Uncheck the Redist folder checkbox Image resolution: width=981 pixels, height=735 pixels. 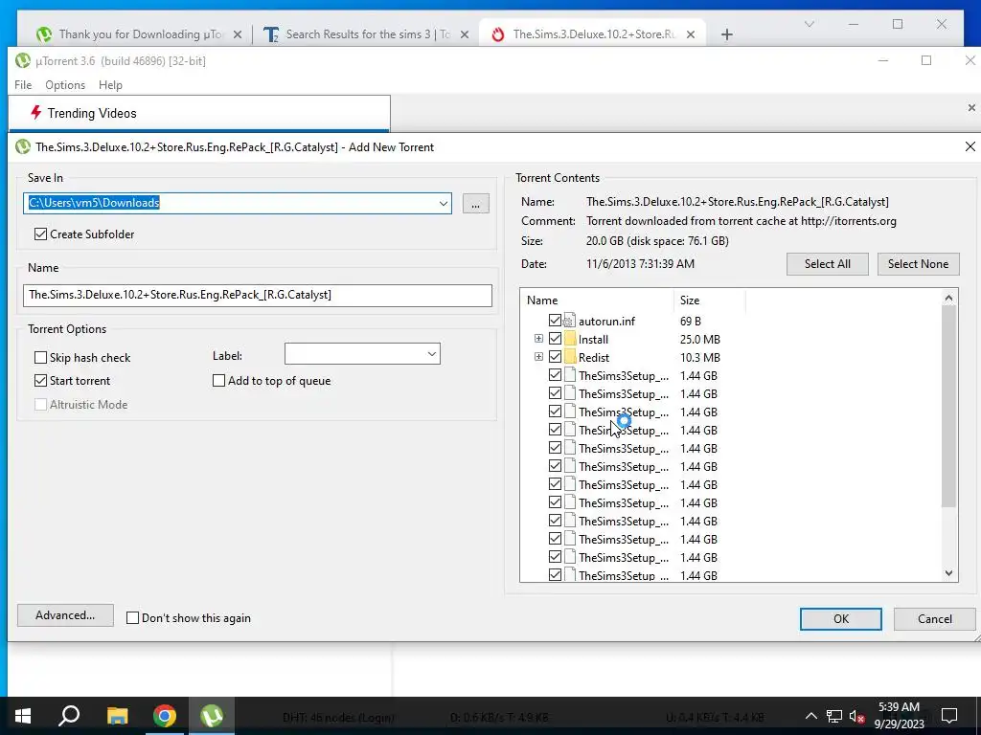(555, 357)
